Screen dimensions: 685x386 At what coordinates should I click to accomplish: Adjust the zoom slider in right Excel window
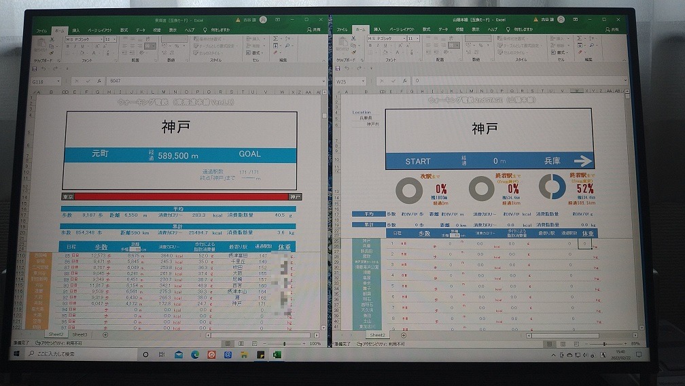coord(604,344)
